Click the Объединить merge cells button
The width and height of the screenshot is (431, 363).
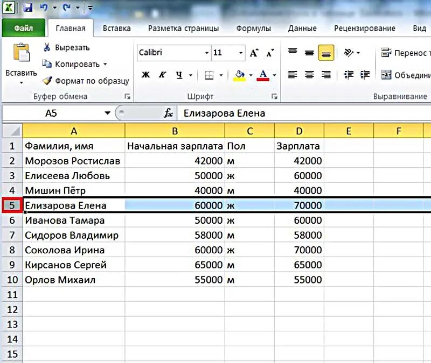coord(406,75)
